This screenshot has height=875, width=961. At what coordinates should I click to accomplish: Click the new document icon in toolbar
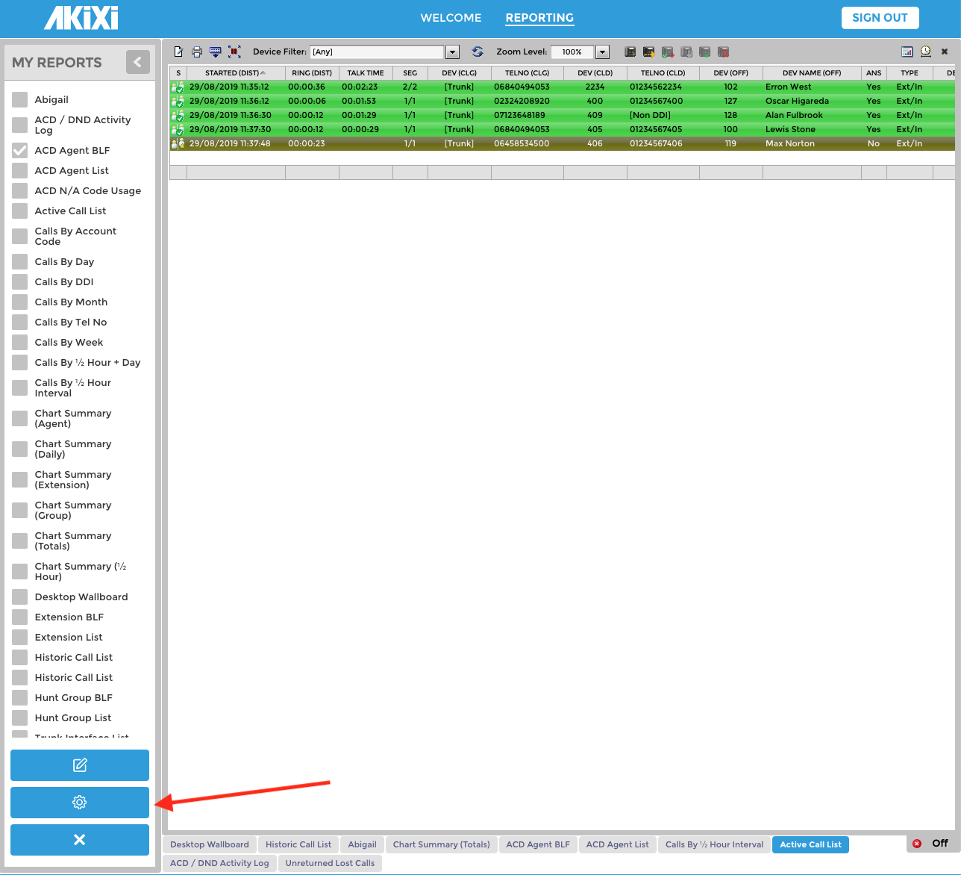[x=178, y=52]
